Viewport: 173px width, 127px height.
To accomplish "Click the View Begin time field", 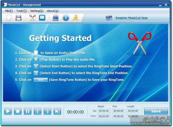I will click(x=104, y=116).
